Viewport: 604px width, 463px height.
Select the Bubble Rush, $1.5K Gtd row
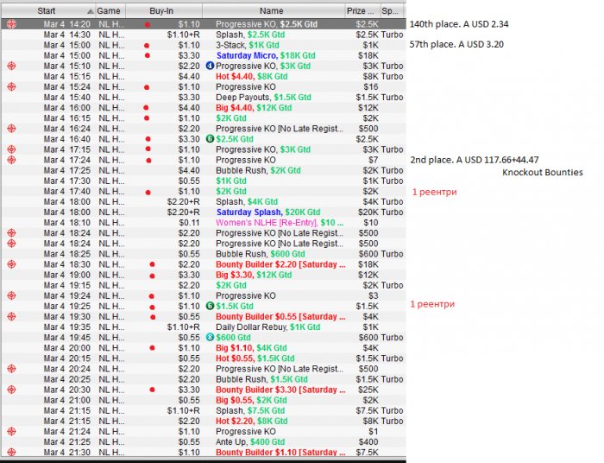click(x=204, y=379)
